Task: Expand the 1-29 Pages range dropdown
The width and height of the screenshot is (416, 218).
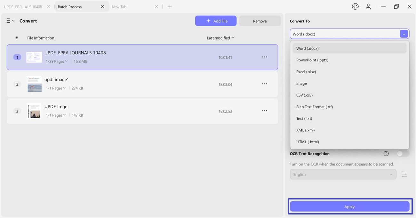Action: [x=57, y=61]
